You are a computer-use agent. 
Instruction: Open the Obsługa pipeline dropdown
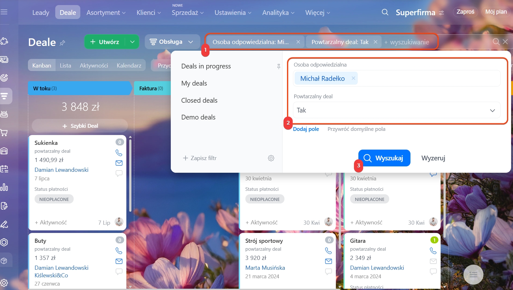pos(172,42)
